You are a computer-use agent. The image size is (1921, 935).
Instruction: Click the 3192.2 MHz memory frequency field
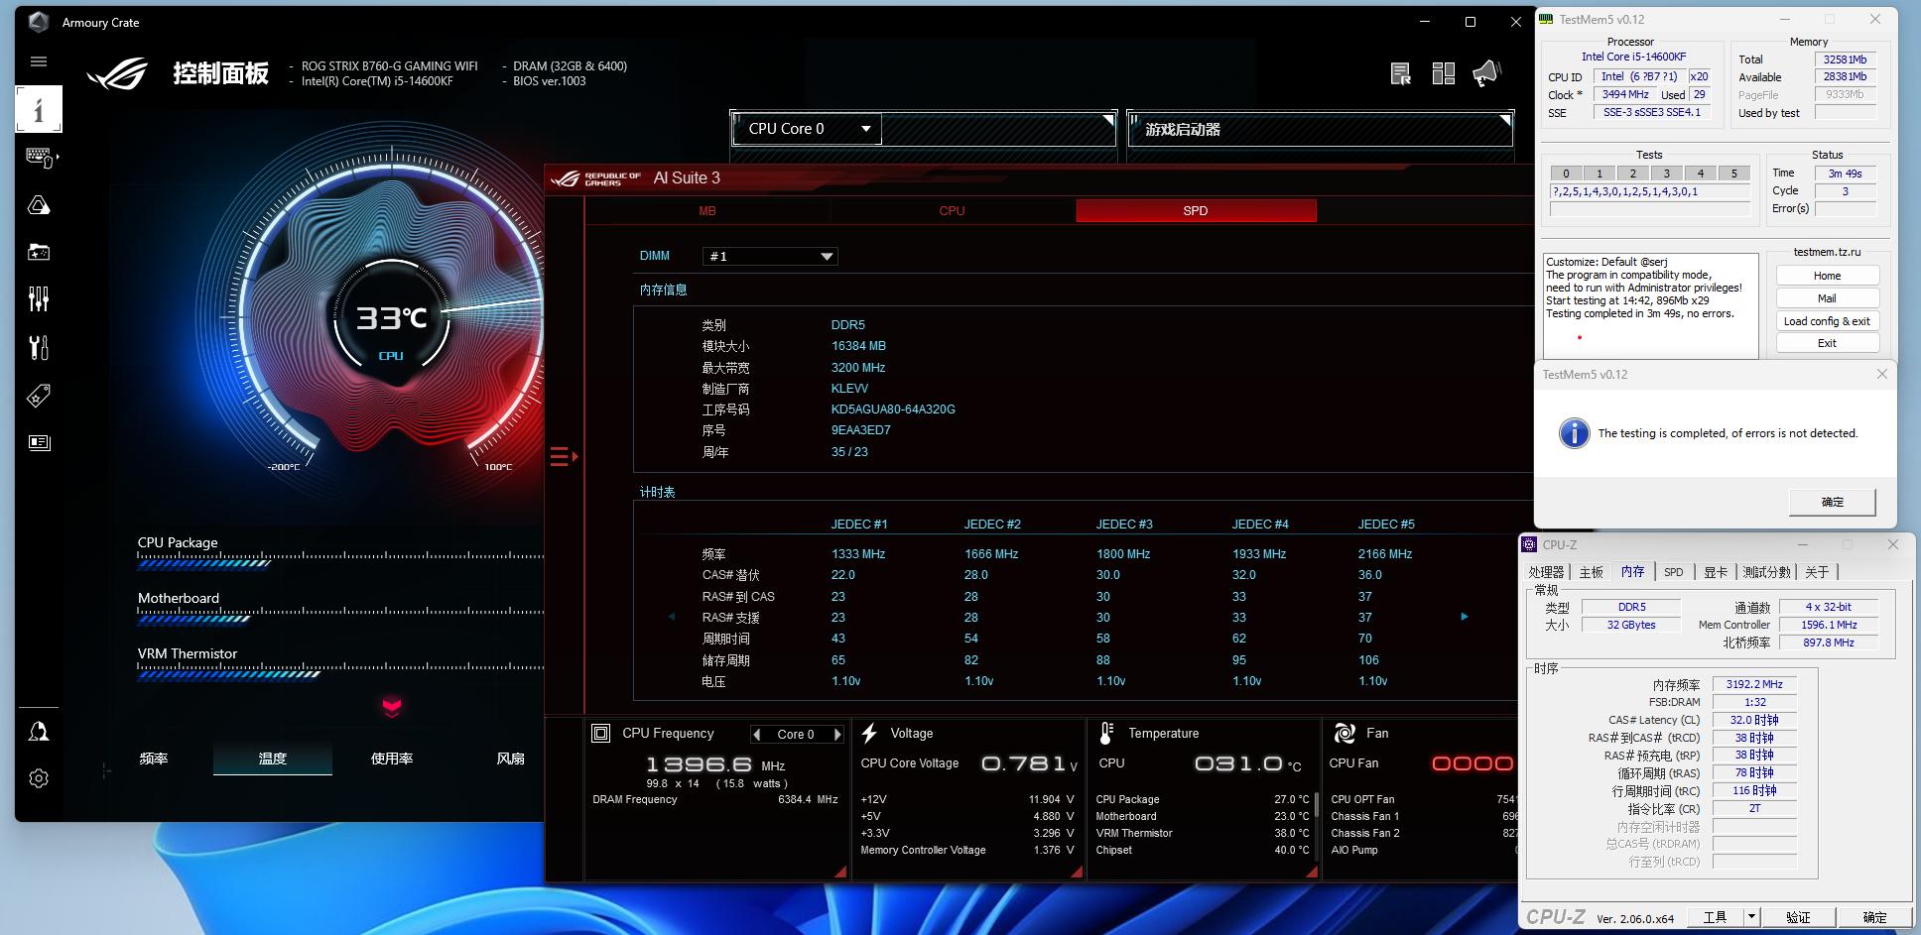click(1754, 684)
